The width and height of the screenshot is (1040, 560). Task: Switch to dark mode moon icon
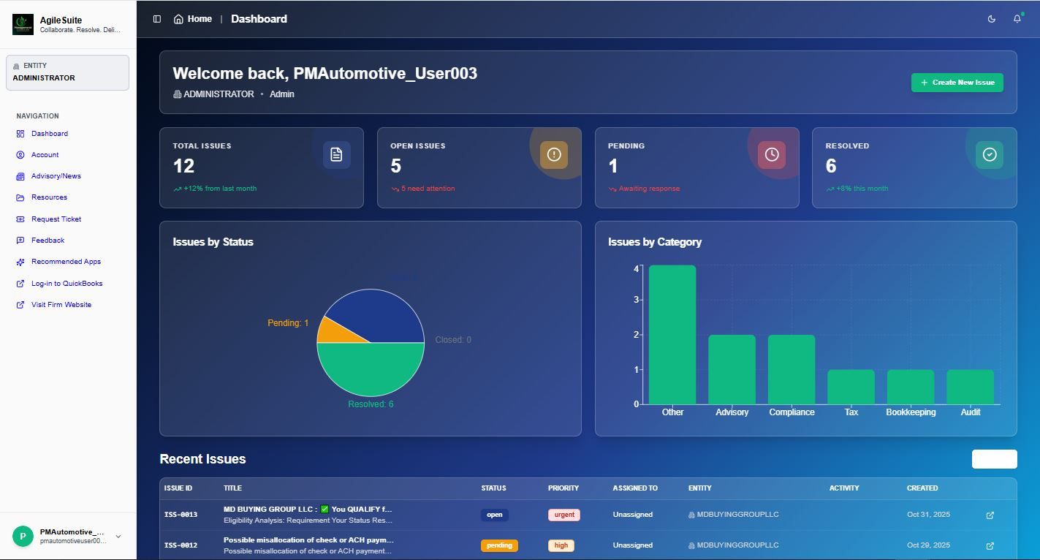click(x=992, y=19)
